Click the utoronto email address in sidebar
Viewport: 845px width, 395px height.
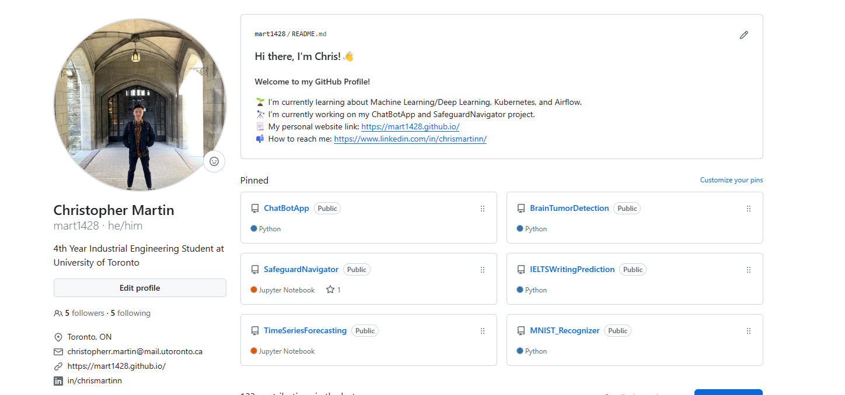(135, 351)
